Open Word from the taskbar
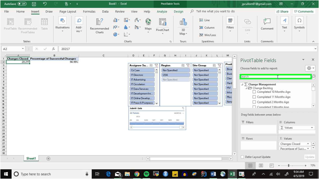 pyautogui.click(x=213, y=174)
